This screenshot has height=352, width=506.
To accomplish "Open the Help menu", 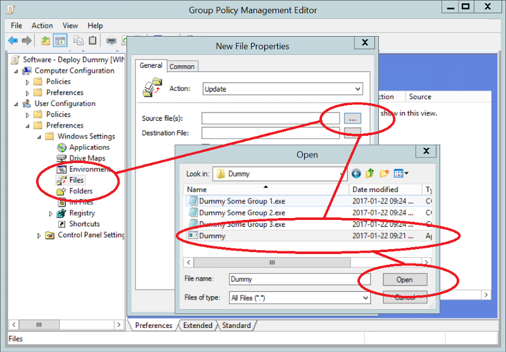I will (x=95, y=25).
